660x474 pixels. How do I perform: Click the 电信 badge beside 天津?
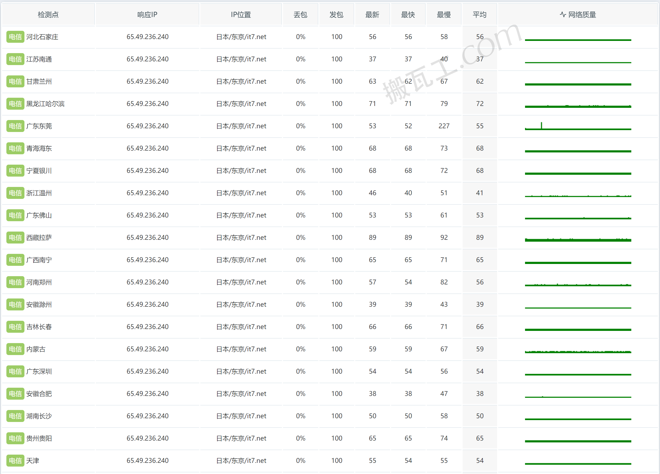pyautogui.click(x=15, y=461)
